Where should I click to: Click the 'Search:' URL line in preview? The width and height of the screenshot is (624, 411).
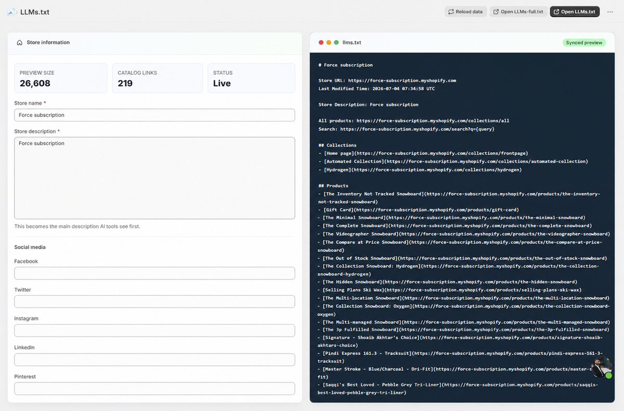[406, 129]
